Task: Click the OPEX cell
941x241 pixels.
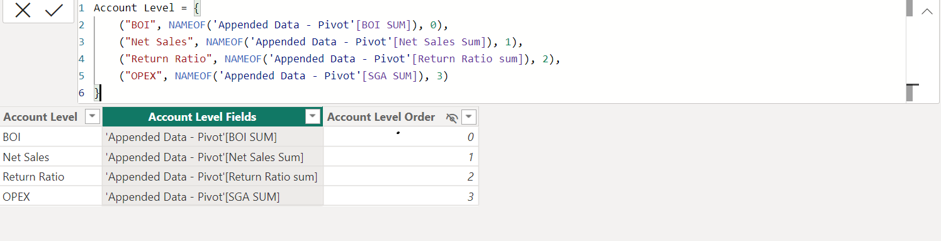Action: pos(51,196)
